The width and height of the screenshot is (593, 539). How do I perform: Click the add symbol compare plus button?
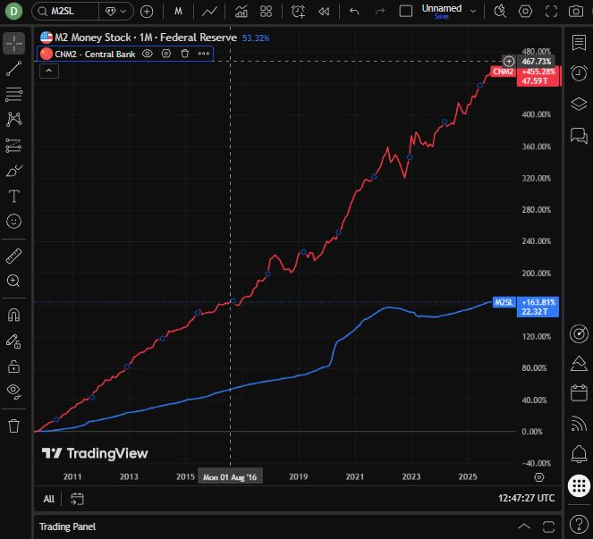pos(147,12)
